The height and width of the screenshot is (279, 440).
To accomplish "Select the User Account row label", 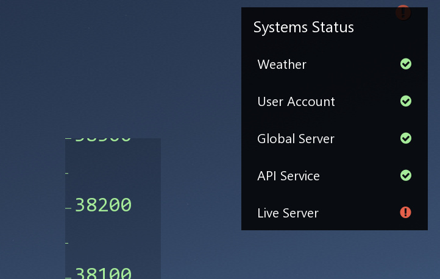I will point(296,102).
